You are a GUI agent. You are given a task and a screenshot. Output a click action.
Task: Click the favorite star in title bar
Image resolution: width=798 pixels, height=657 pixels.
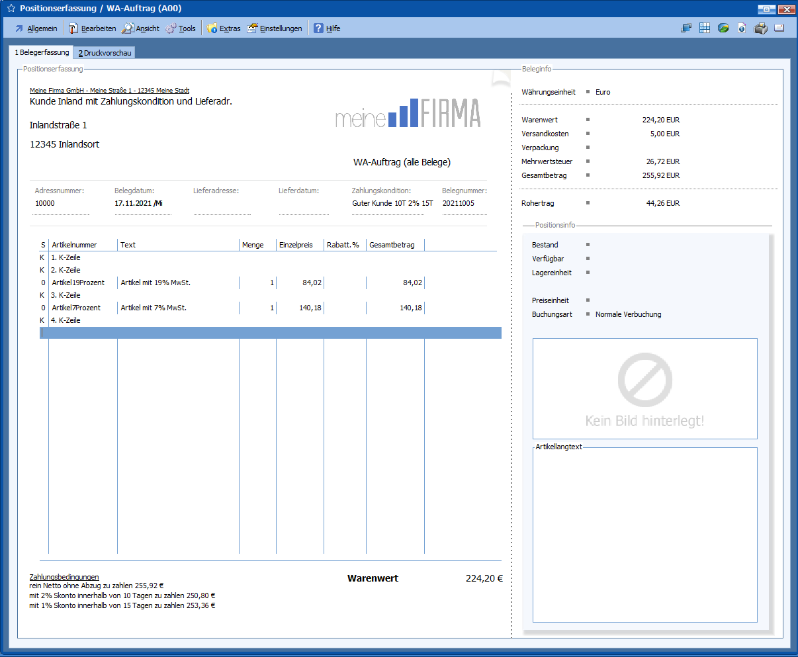coord(11,9)
